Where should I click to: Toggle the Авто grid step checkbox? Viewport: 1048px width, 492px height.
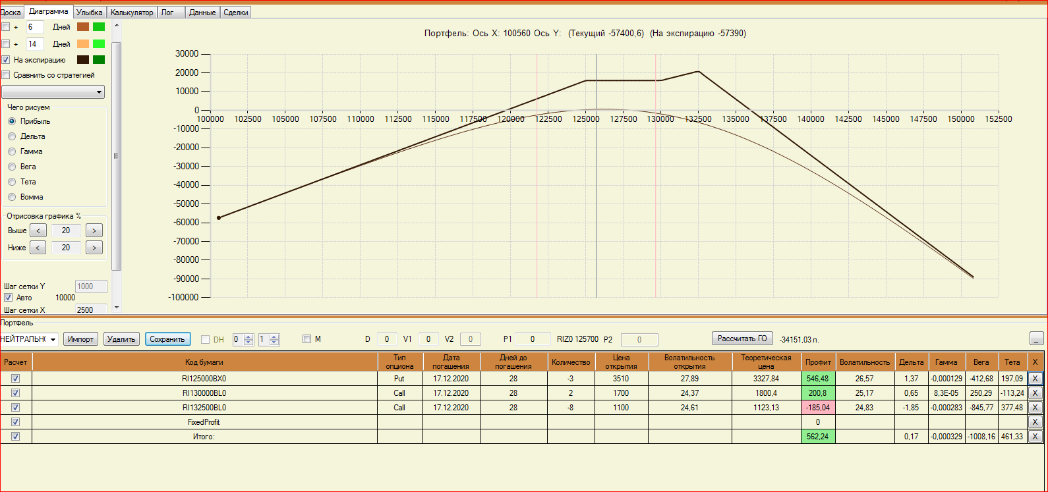click(8, 298)
